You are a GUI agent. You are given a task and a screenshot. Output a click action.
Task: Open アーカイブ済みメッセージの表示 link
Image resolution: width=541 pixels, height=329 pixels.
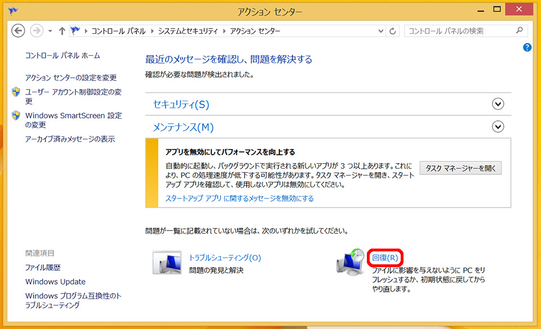pos(70,139)
